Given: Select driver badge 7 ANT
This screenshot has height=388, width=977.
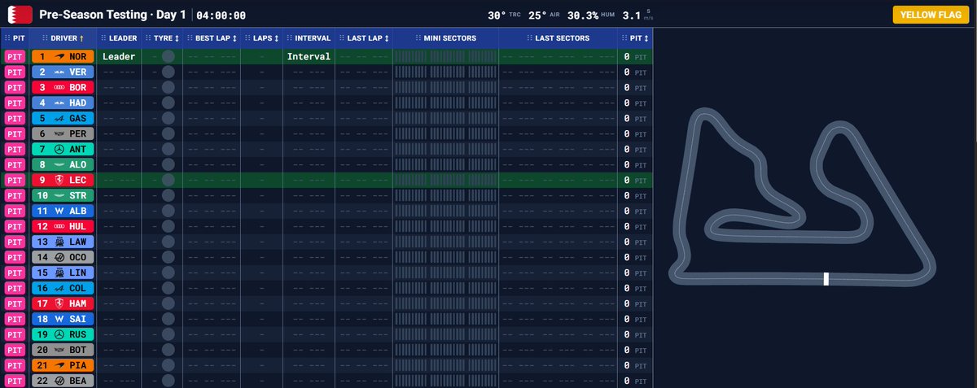Looking at the screenshot, I should tap(62, 149).
